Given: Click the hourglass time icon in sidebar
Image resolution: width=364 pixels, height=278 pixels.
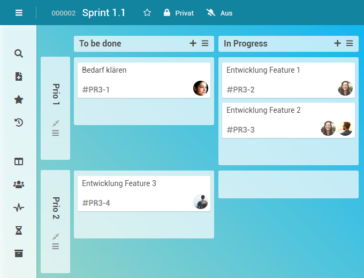Looking at the screenshot, I should [19, 230].
